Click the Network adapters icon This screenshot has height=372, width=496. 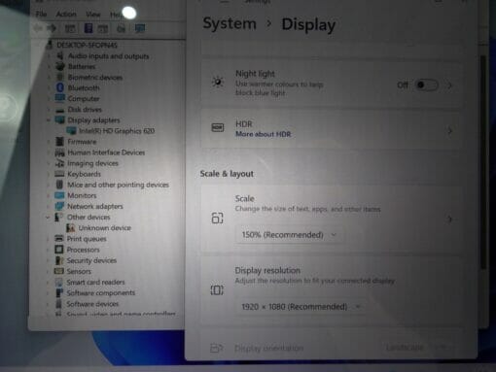59,206
